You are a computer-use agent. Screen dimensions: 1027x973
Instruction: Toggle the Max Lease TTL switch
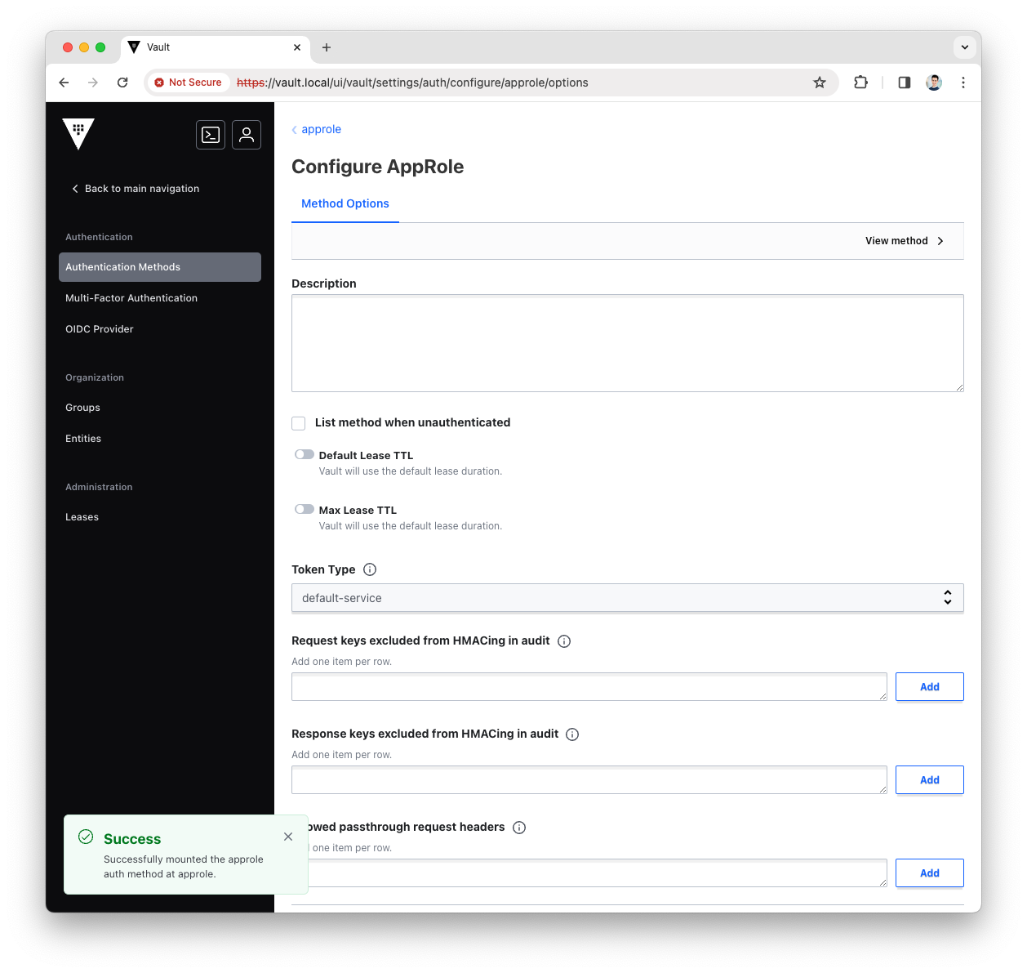tap(304, 508)
